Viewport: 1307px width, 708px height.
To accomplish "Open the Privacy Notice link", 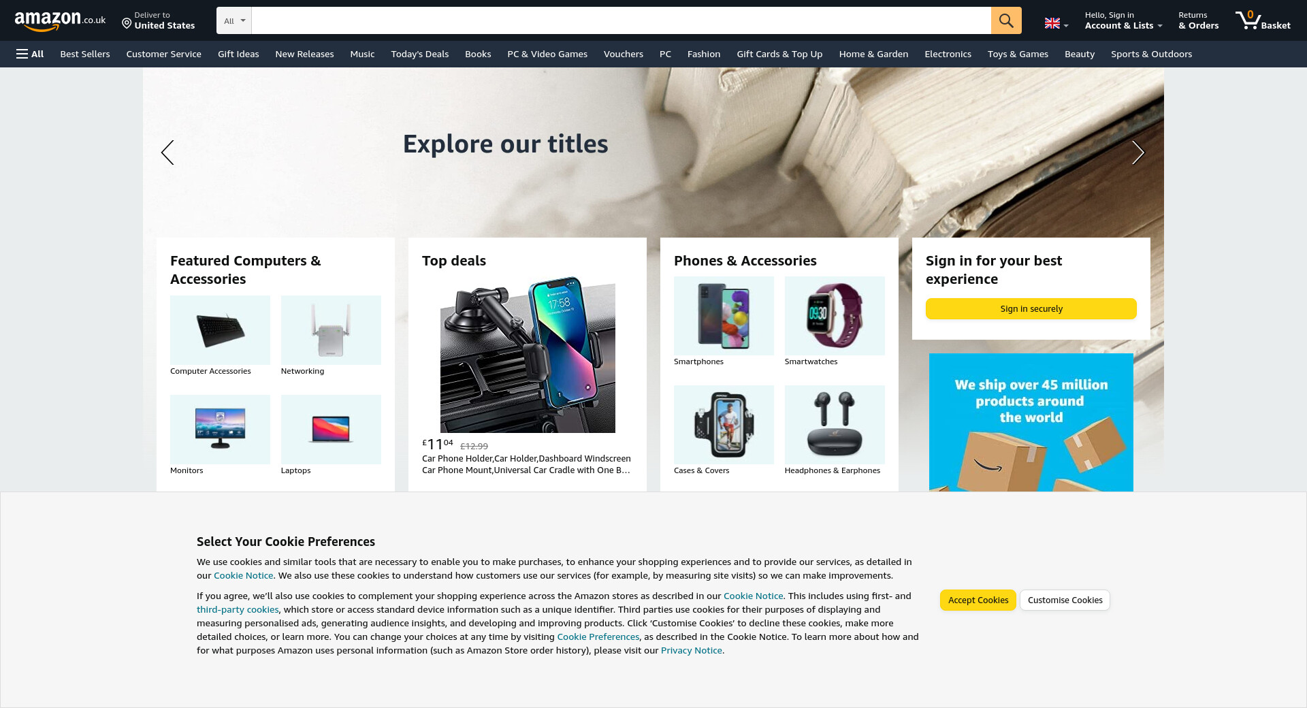I will (692, 650).
